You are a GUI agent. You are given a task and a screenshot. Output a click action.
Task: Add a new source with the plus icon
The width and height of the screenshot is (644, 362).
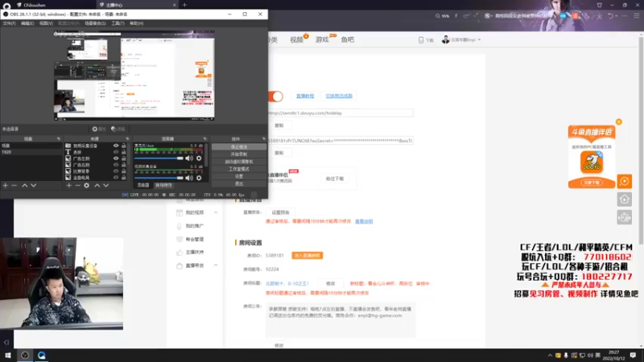click(69, 186)
